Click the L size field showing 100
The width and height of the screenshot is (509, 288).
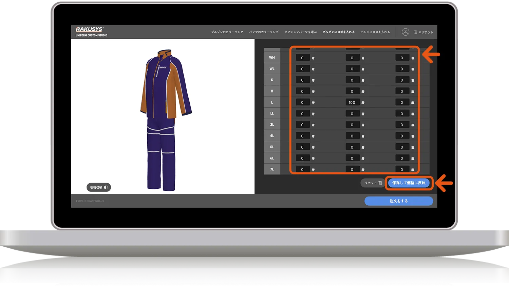coord(352,102)
